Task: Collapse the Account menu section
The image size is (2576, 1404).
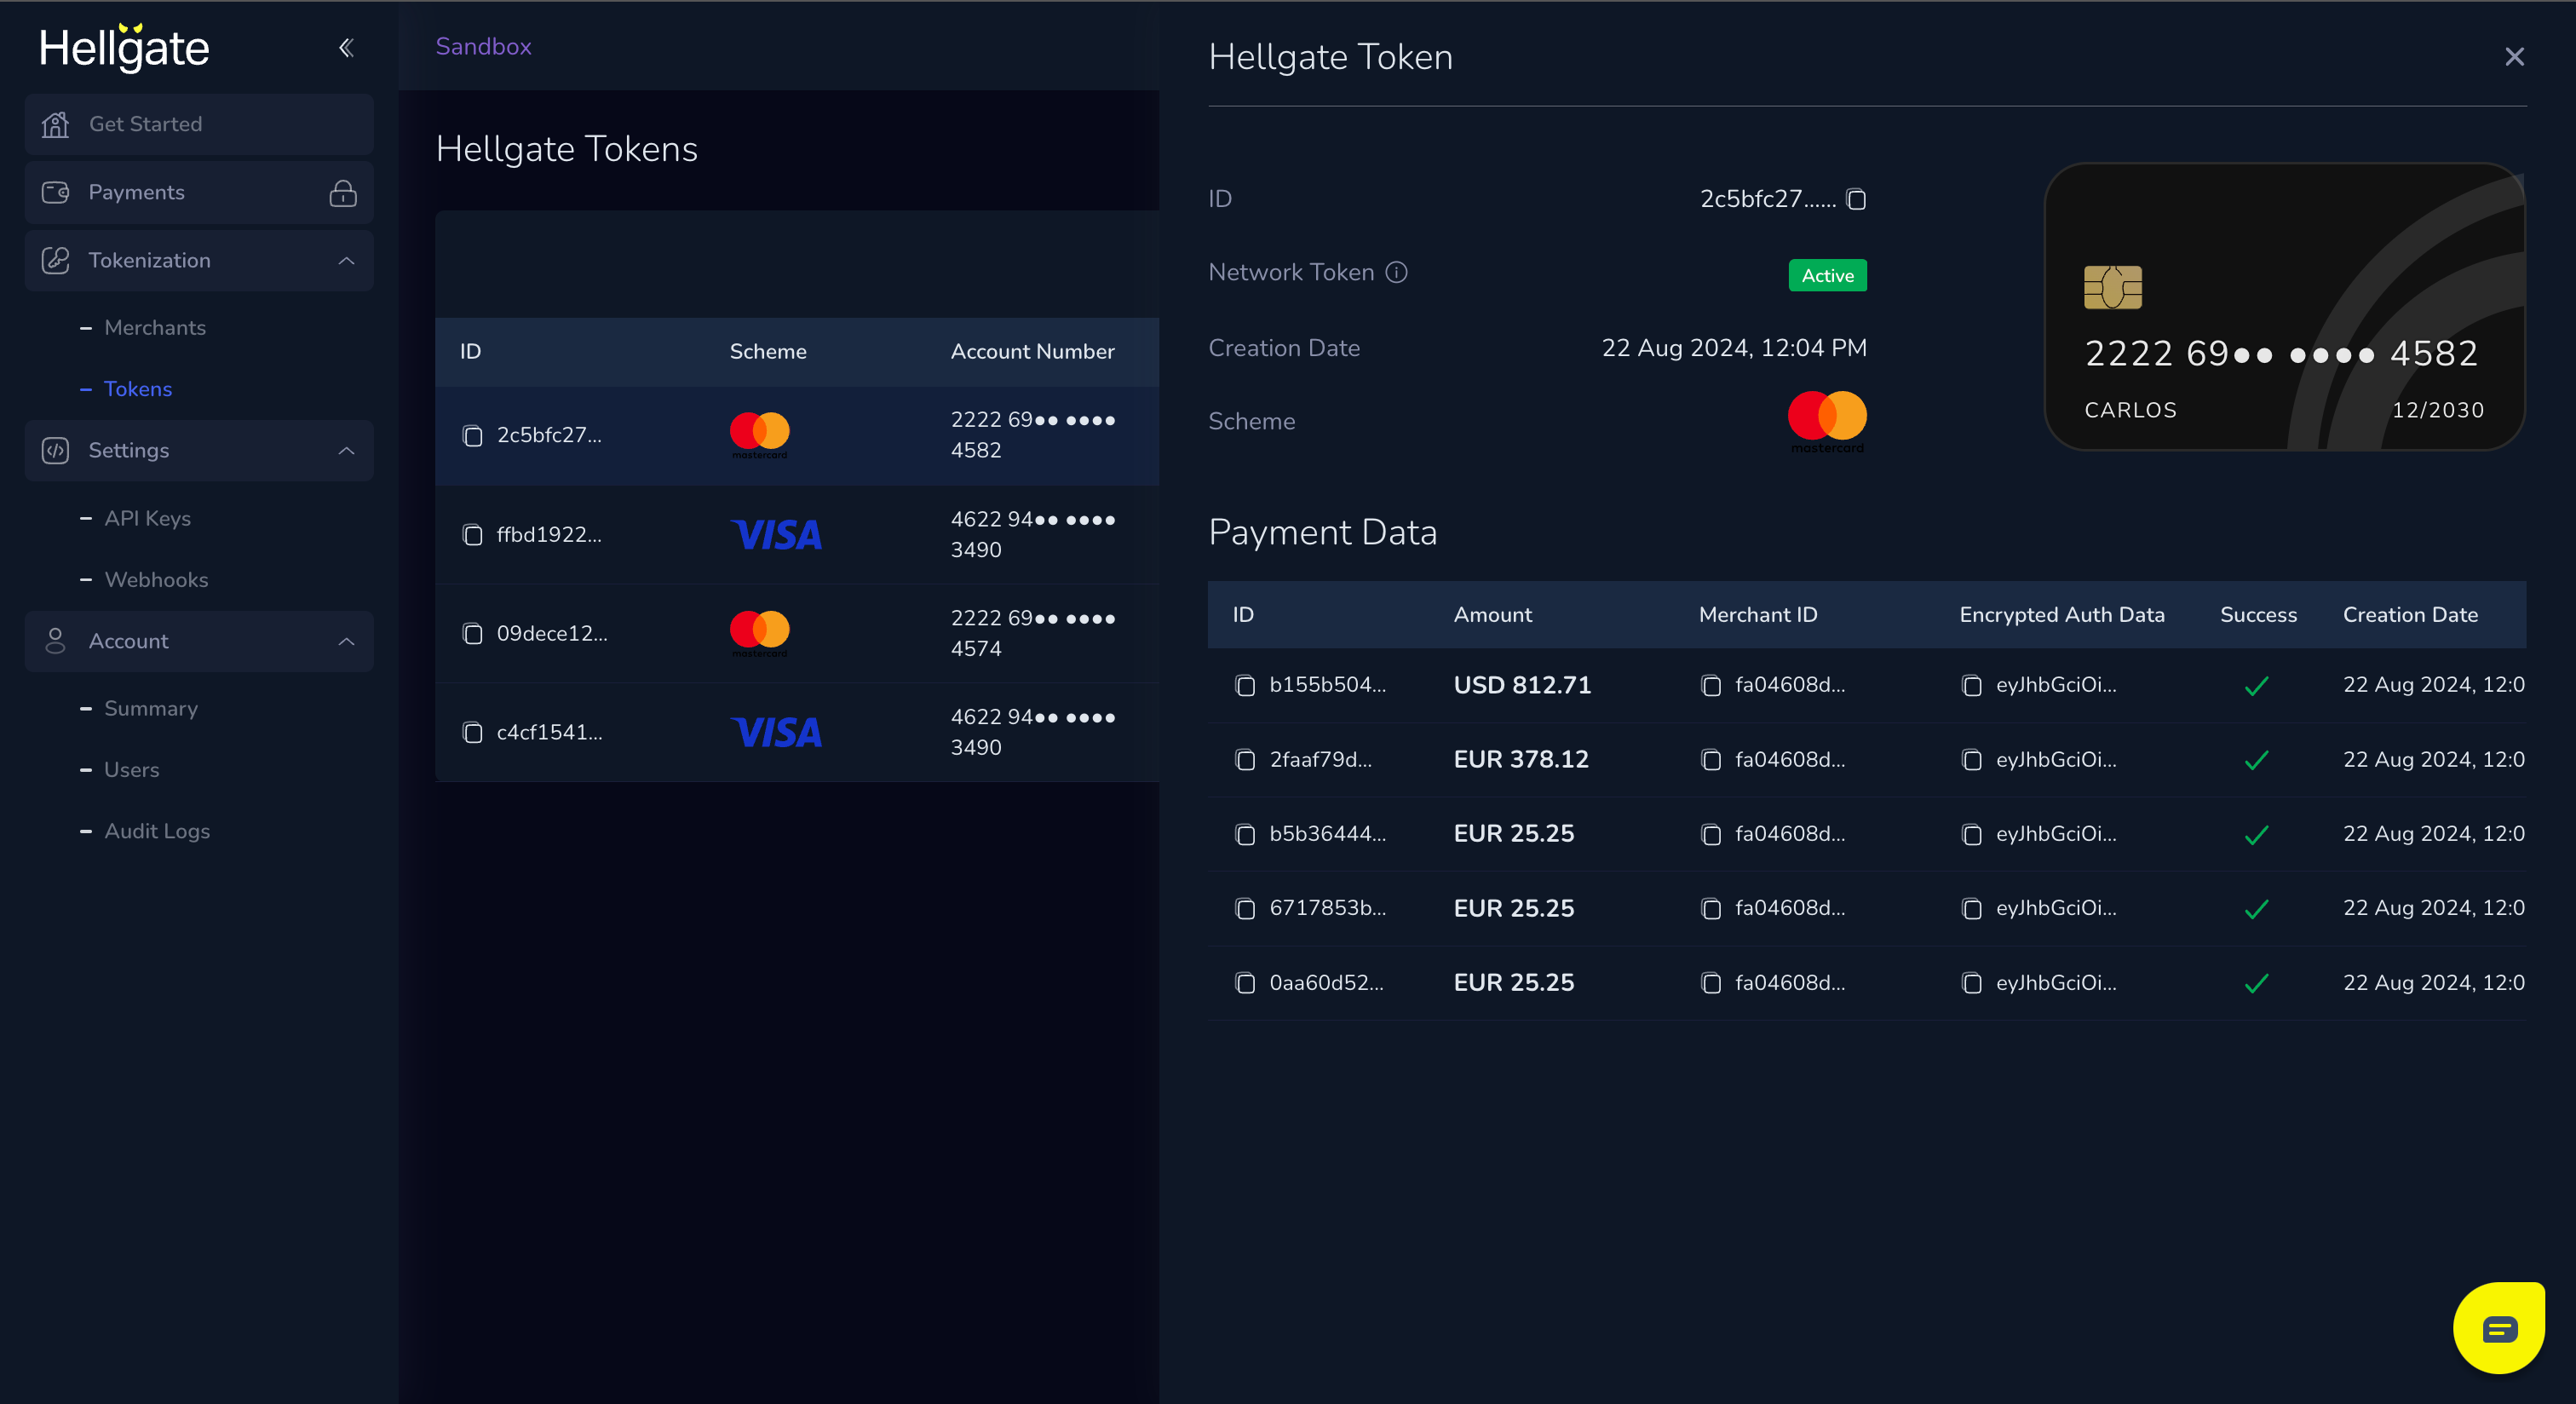Action: coord(346,641)
